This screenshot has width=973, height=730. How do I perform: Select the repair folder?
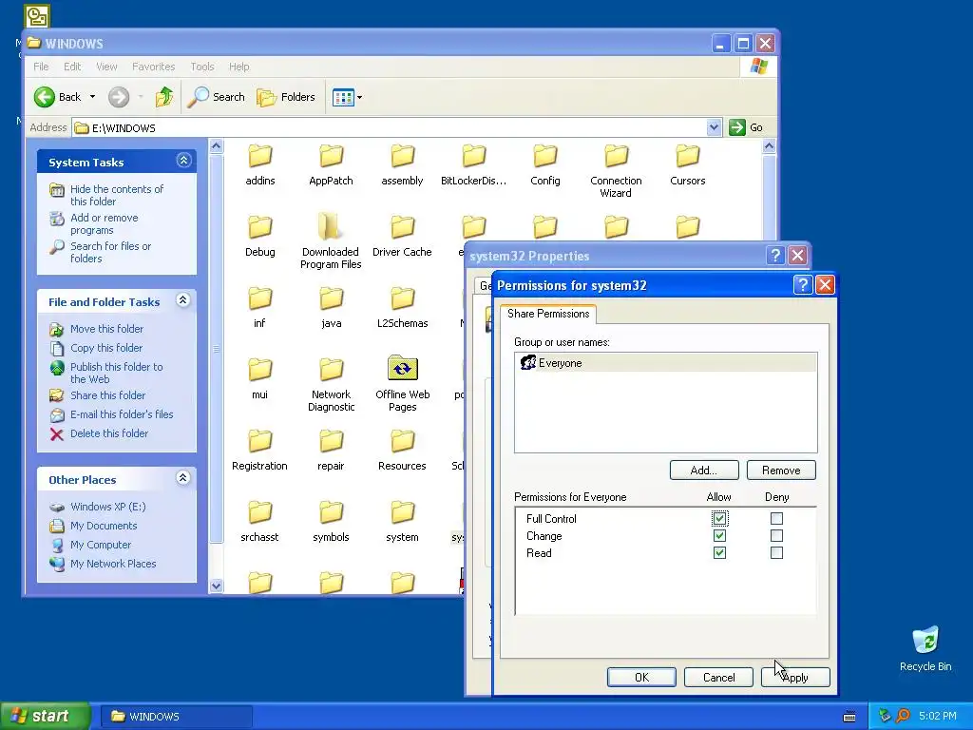[331, 451]
